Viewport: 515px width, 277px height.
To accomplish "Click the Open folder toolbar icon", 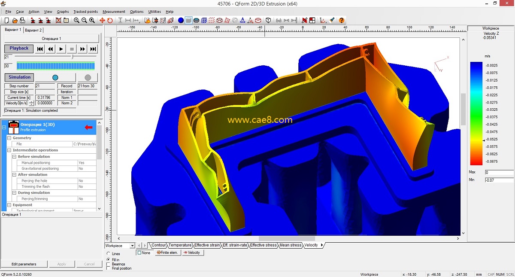I will point(15,20).
